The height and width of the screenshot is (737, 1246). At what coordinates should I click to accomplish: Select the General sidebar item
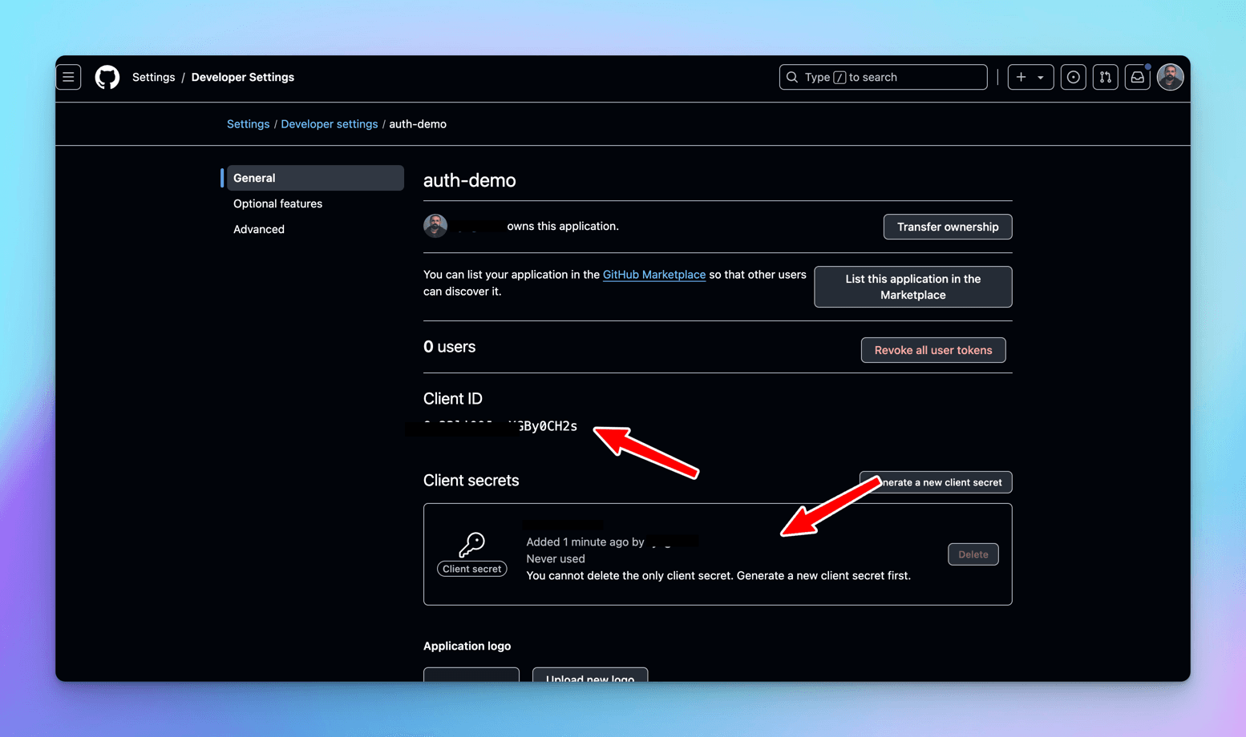(x=315, y=178)
